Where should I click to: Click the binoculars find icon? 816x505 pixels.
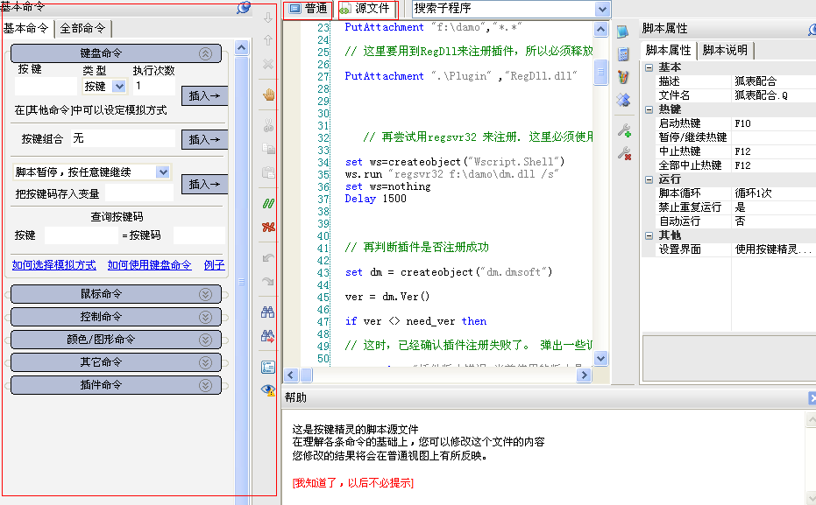(268, 312)
